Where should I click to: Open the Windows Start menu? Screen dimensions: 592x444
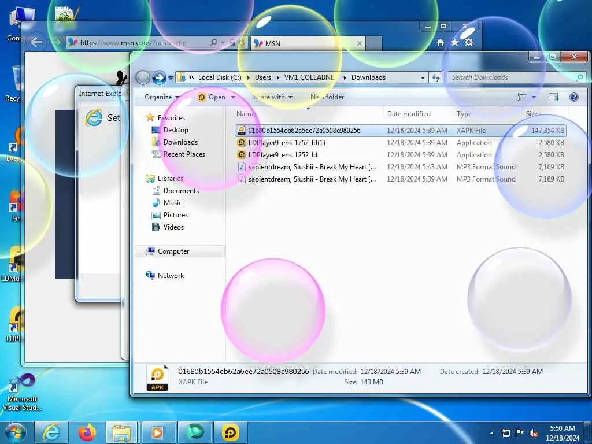[x=16, y=432]
